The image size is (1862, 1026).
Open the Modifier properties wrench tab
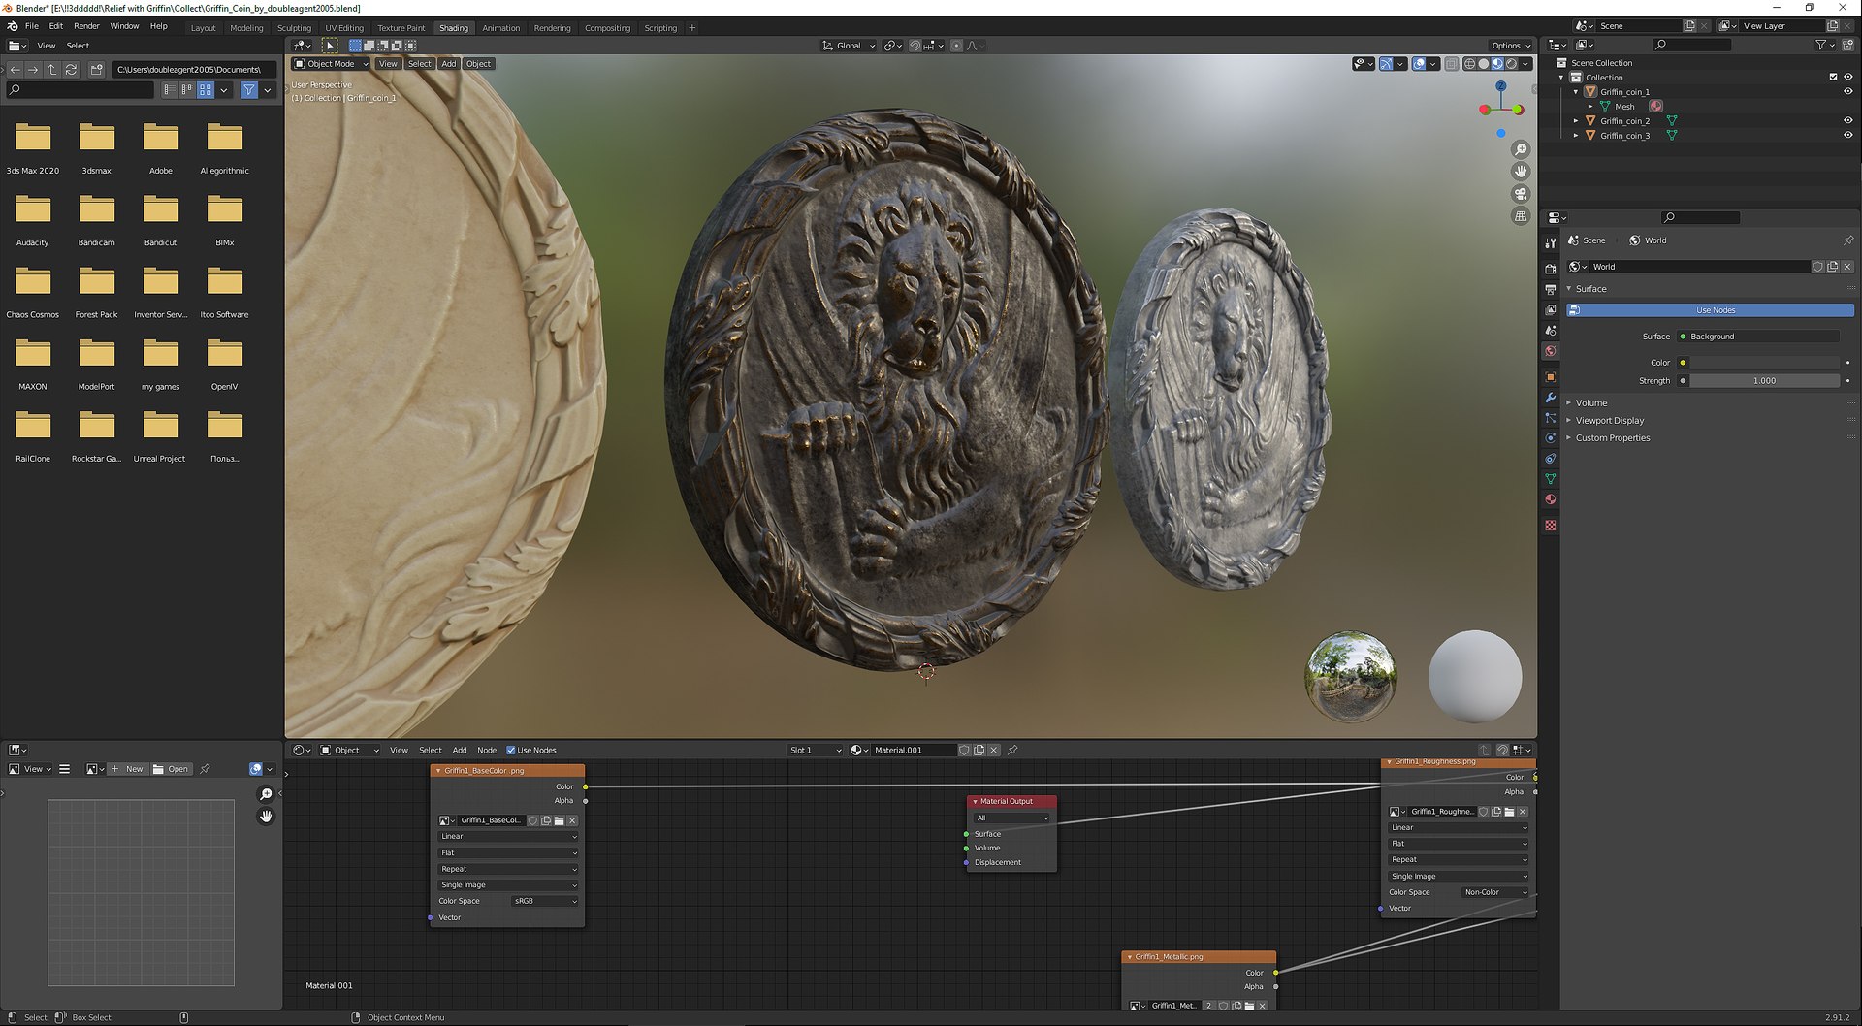1550,398
